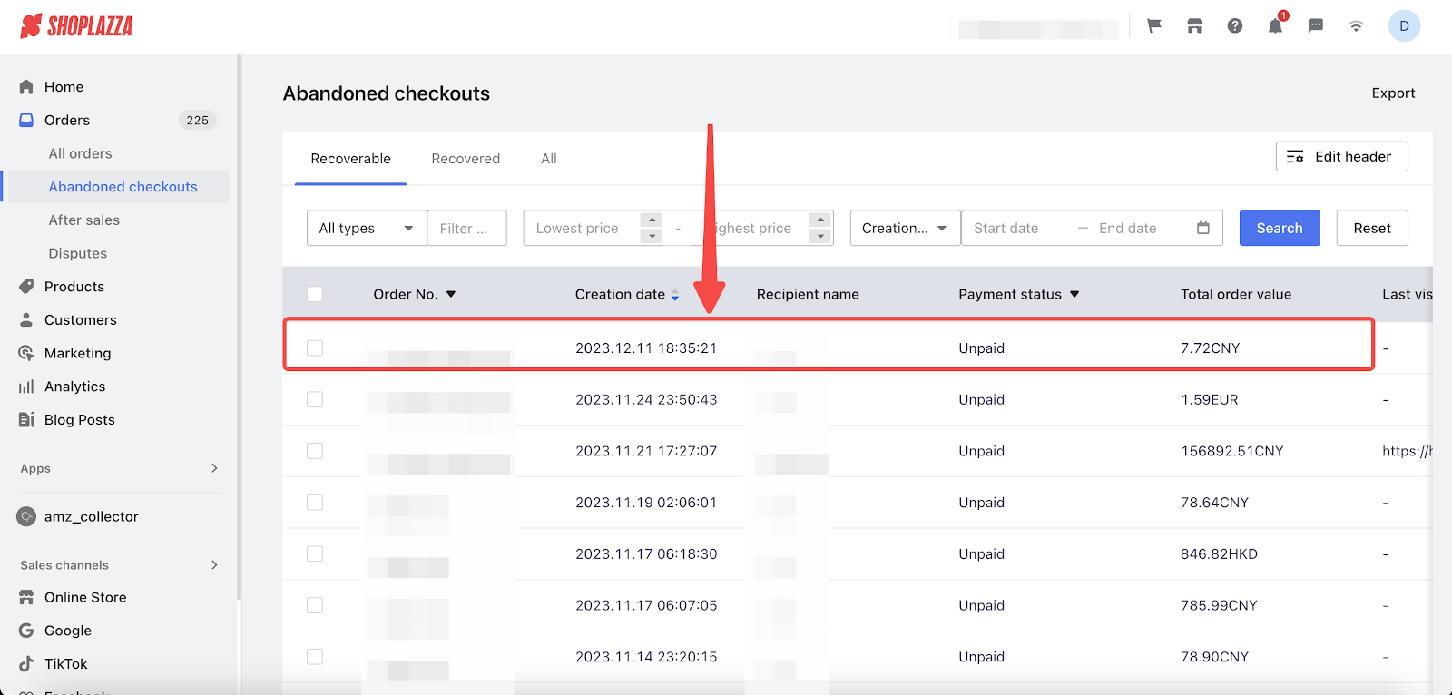Screen dimensions: 1452x695
Task: Click the flag icon in top bar
Action: coord(1154,26)
